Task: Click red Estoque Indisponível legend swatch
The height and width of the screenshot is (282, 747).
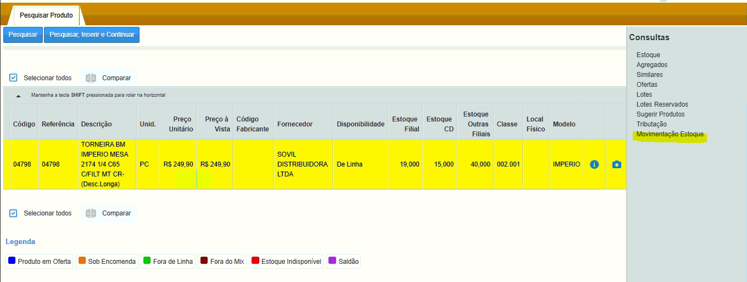Action: [255, 261]
